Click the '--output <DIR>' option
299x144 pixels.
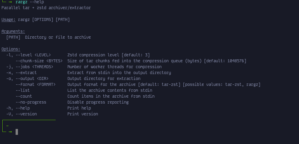click(32, 79)
